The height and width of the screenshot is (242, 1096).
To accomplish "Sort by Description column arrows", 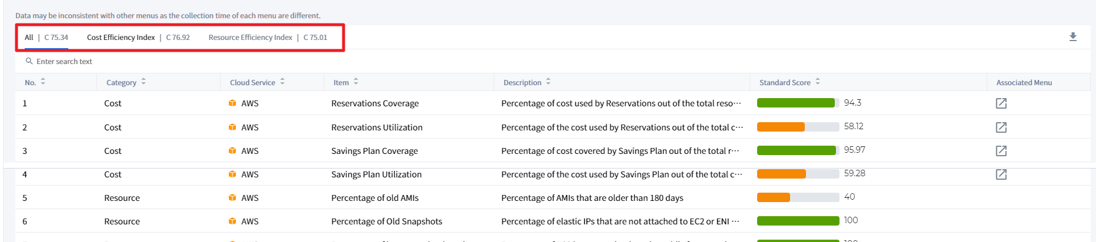I will [548, 82].
